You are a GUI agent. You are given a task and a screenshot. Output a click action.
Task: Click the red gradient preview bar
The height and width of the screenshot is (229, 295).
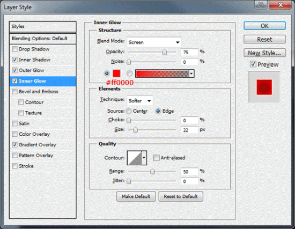pos(162,73)
